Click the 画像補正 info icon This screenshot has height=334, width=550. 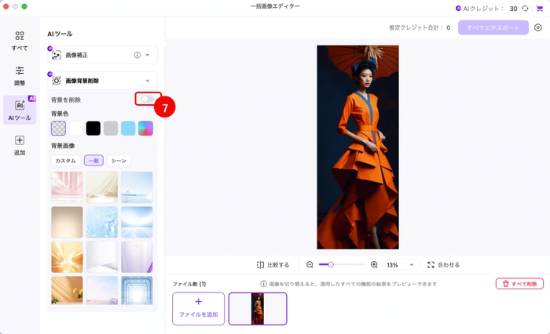click(x=137, y=55)
